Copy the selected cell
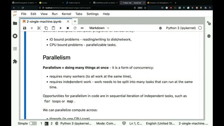 [x=46, y=28]
